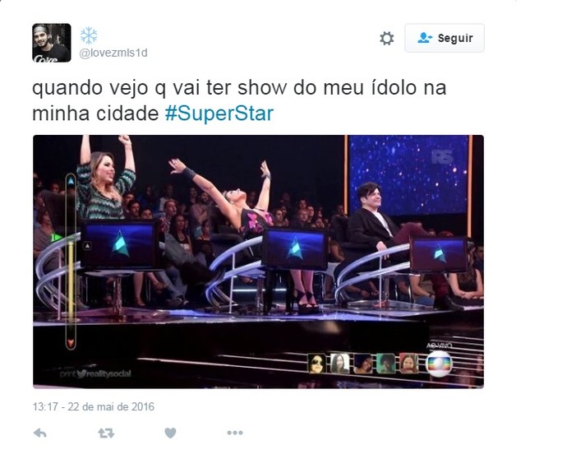567x459 pixels.
Task: Click the up arrow on vote meter
Action: (71, 181)
